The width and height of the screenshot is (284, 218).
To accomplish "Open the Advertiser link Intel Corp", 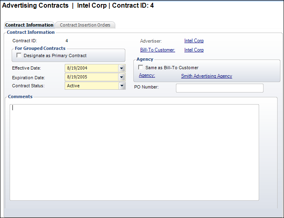I will click(194, 41).
